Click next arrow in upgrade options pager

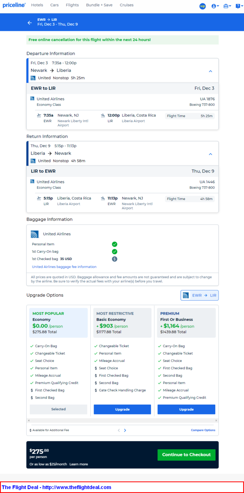pos(125,430)
